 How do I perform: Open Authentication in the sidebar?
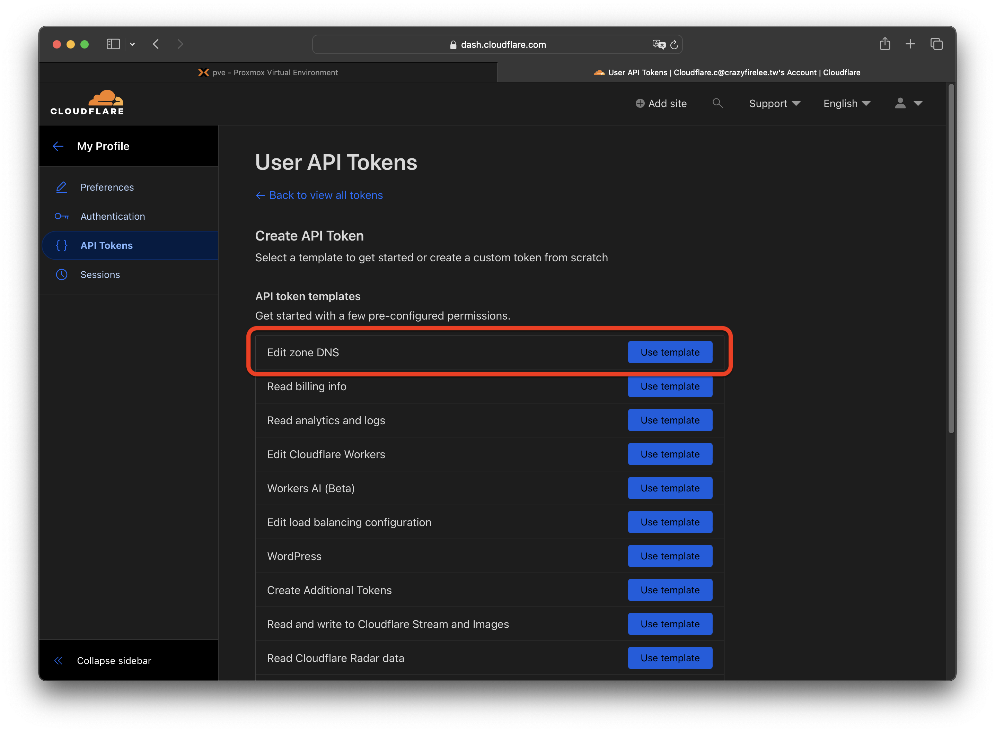pos(113,216)
